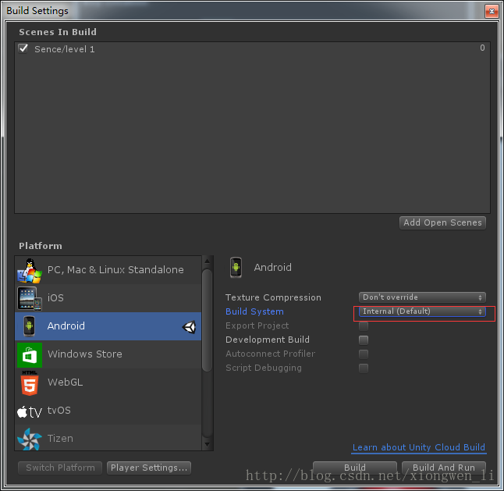The image size is (504, 491).
Task: Click platform list scroll up arrow
Action: pos(208,261)
